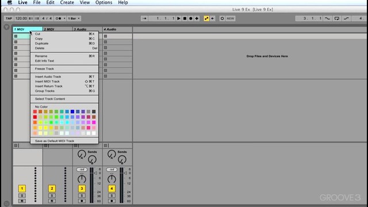This screenshot has width=368, height=207.
Task: Pick the pure blue swatch in top color row
Action: (x=72, y=112)
